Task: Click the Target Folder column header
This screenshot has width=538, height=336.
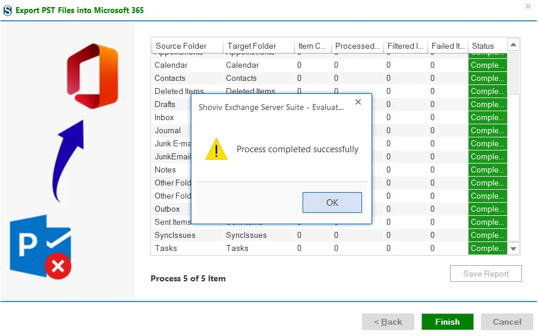Action: pyautogui.click(x=259, y=46)
